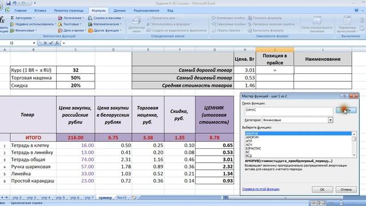Open the Автосумма sigma function
This screenshot has height=206, width=366.
pyautogui.click(x=22, y=18)
